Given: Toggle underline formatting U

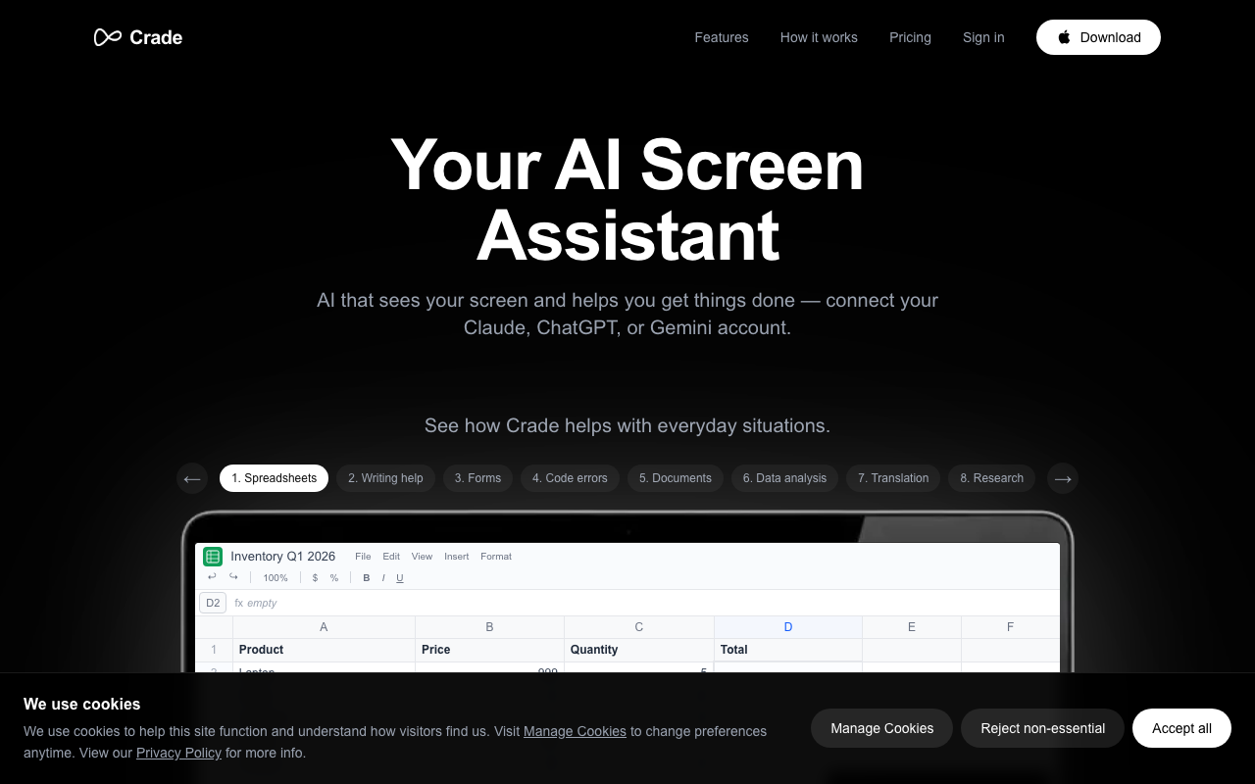Looking at the screenshot, I should [x=400, y=578].
